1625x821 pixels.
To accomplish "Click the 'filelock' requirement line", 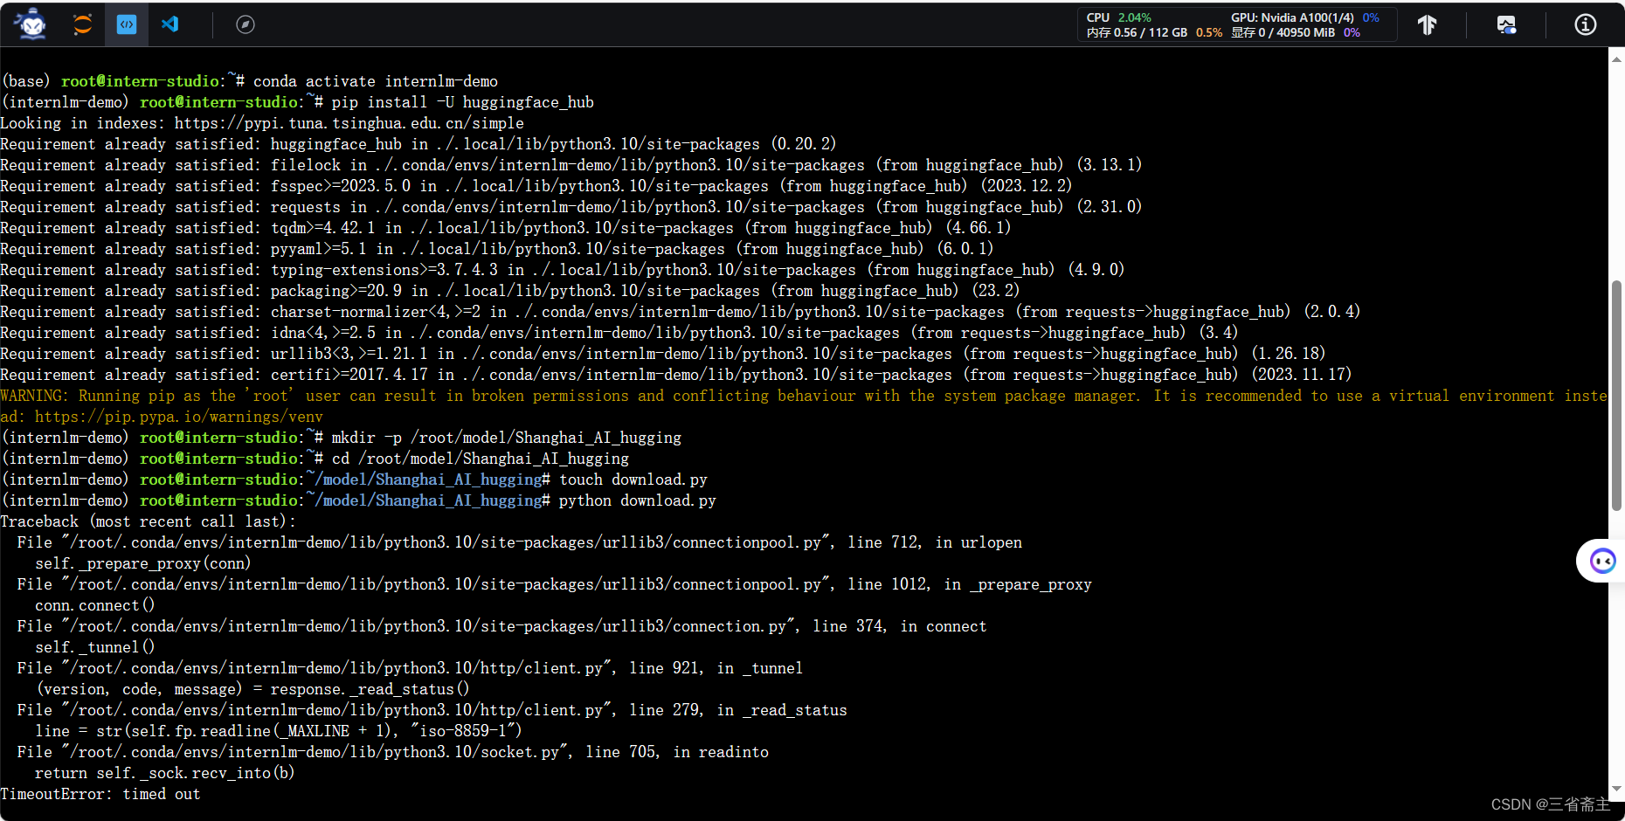I will pyautogui.click(x=571, y=165).
